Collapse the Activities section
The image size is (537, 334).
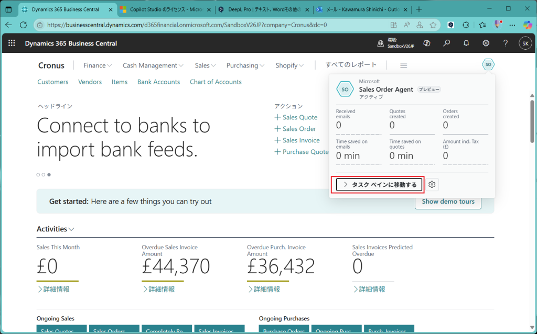pyautogui.click(x=56, y=229)
